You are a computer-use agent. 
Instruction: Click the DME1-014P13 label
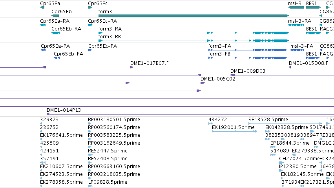tap(64, 110)
